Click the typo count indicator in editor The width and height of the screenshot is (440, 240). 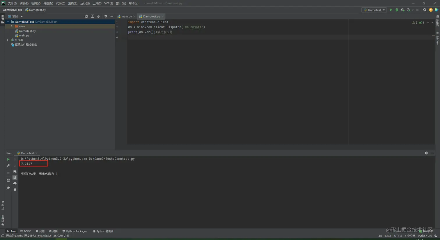(422, 22)
